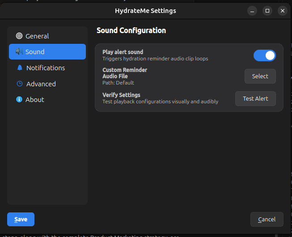Save the settings
Image resolution: width=292 pixels, height=237 pixels.
pos(21,219)
